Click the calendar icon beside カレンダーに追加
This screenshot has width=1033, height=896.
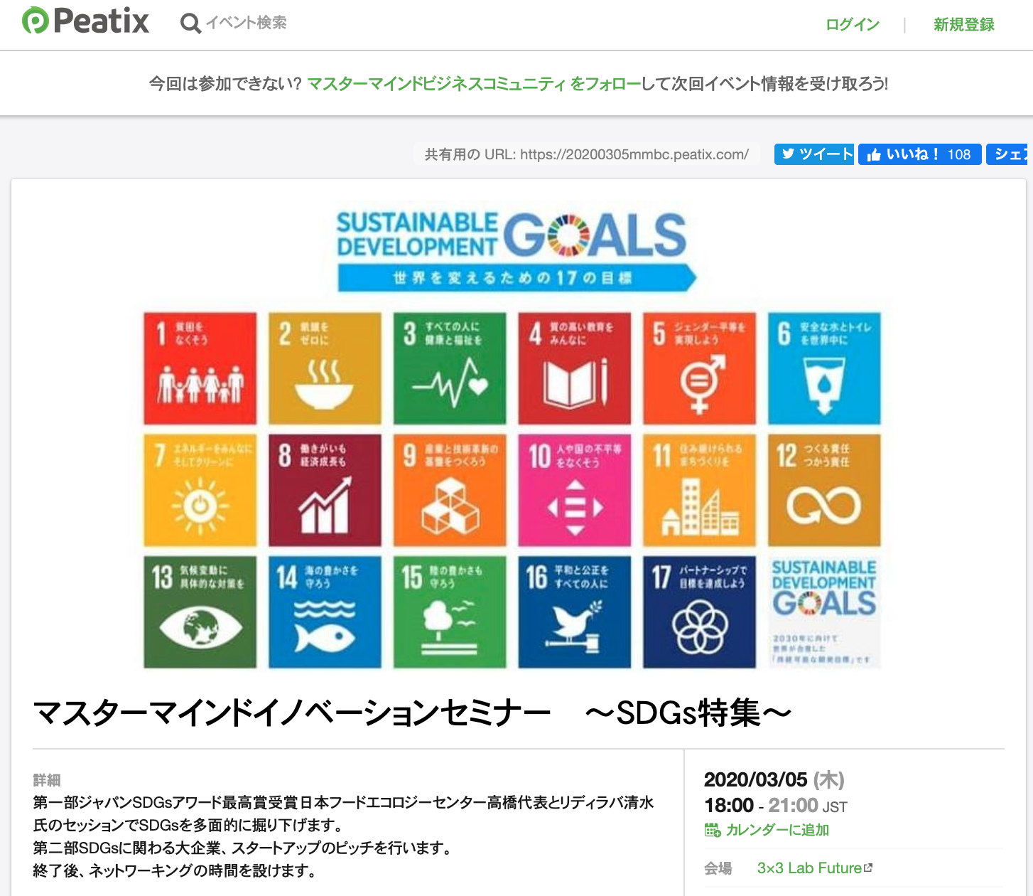tap(713, 830)
